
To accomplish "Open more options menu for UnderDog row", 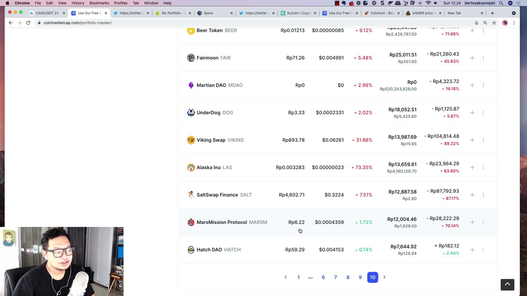I will click(x=483, y=113).
